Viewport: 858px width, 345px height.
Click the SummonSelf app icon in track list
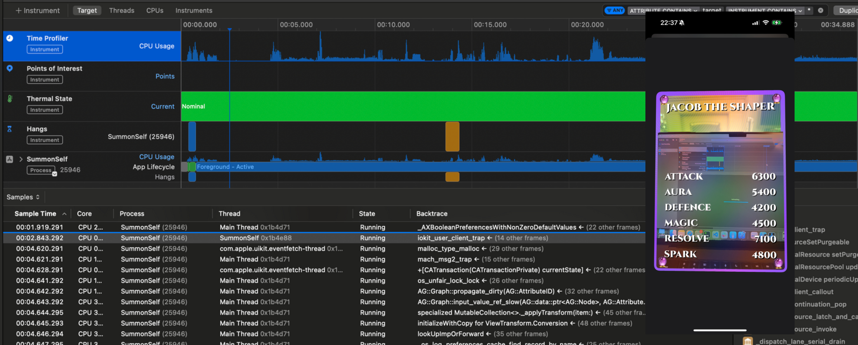tap(10, 159)
